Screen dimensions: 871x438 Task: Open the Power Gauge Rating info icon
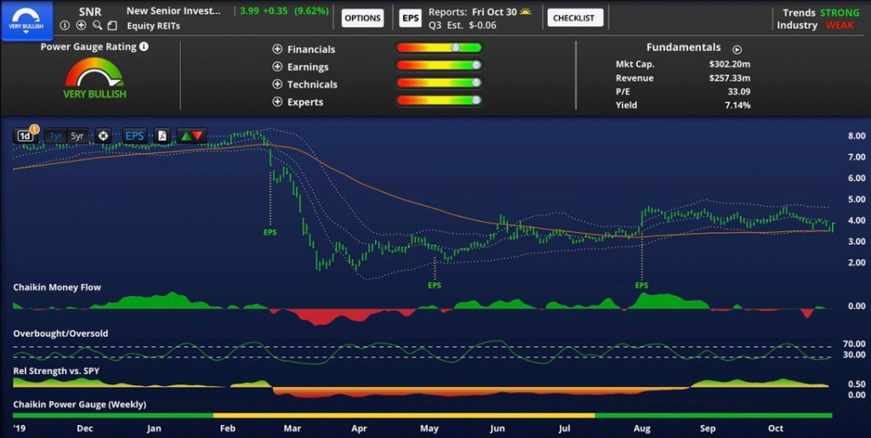144,47
